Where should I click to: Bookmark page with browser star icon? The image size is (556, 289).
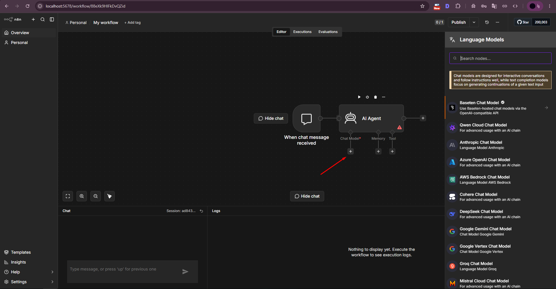[422, 6]
